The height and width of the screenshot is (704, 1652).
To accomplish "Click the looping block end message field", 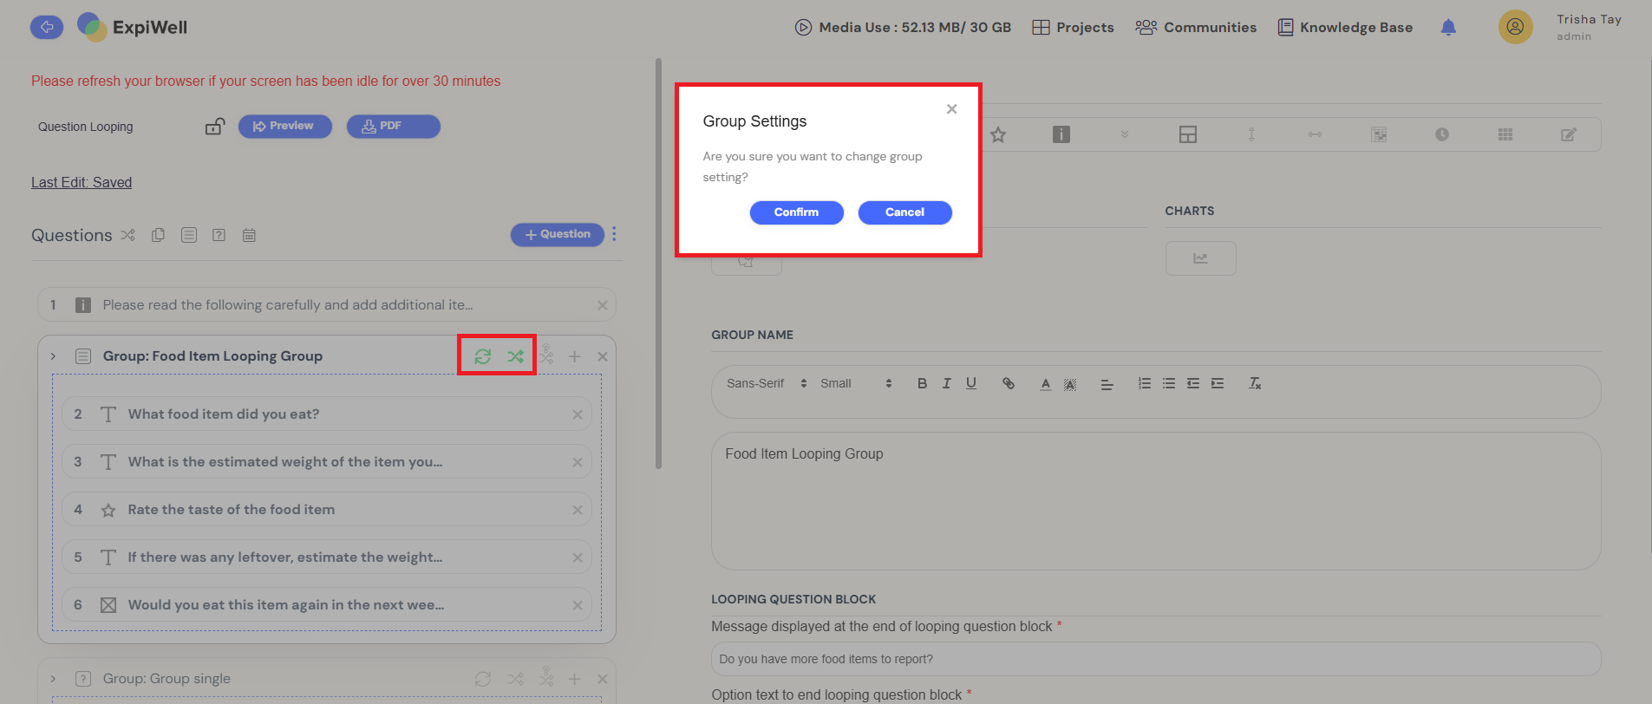I will [1155, 659].
